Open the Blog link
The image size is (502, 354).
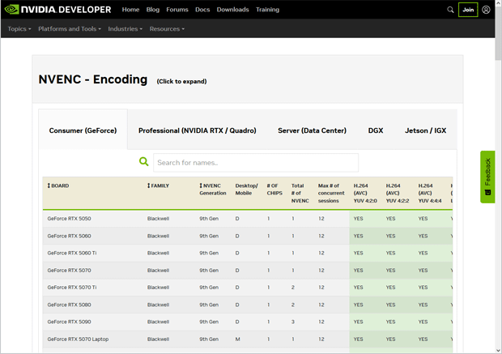point(153,10)
